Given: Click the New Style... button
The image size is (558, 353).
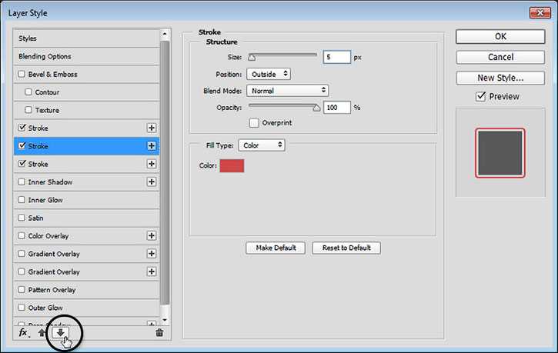Looking at the screenshot, I should (x=500, y=78).
